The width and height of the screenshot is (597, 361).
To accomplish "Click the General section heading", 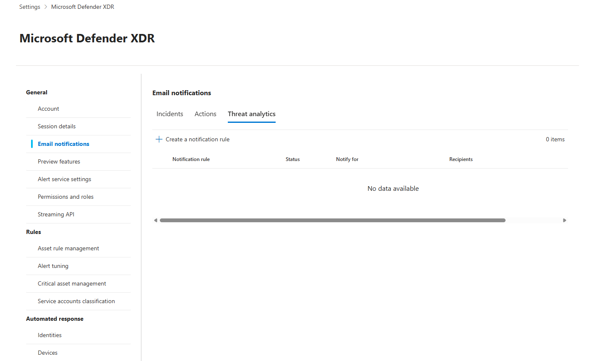I will point(36,93).
